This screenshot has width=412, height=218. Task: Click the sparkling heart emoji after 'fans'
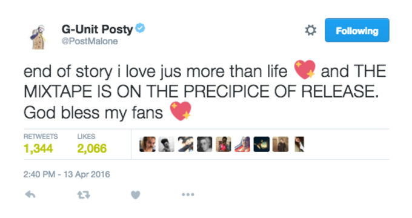pos(181,111)
